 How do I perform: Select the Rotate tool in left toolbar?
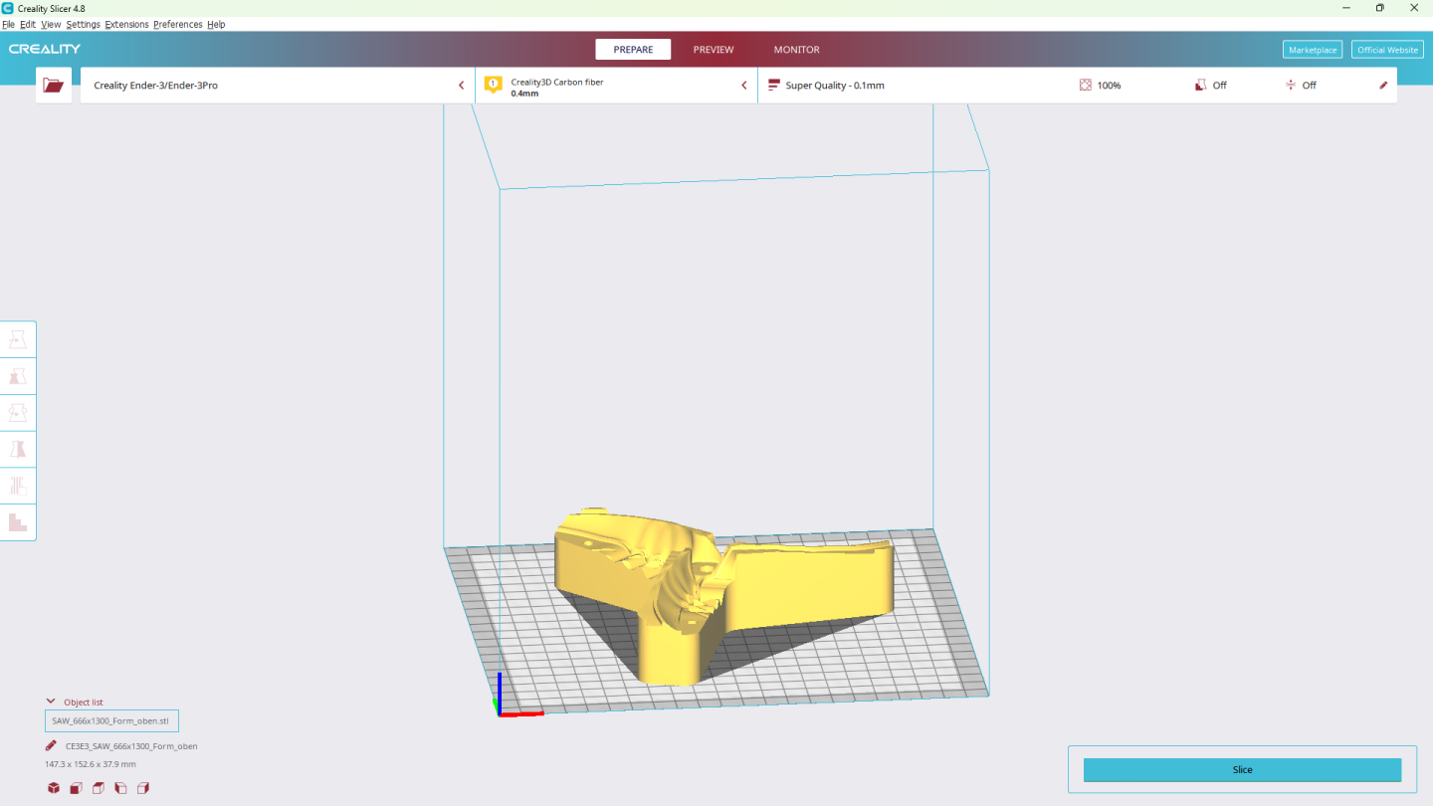pos(18,412)
